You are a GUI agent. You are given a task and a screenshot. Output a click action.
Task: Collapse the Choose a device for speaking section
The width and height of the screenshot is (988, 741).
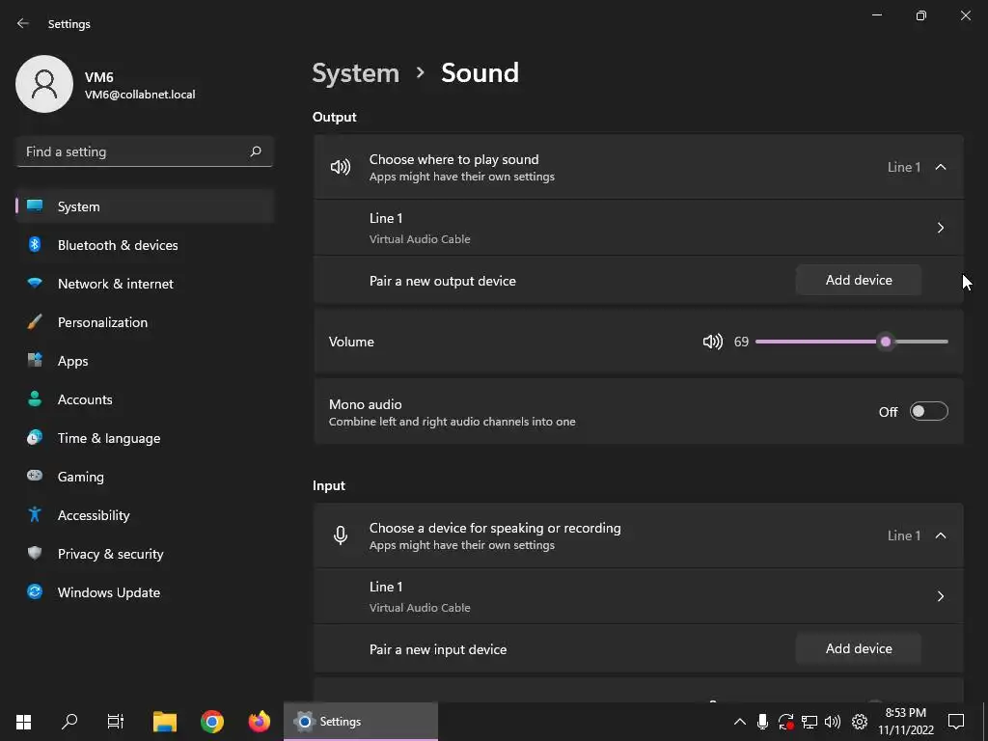click(x=940, y=535)
